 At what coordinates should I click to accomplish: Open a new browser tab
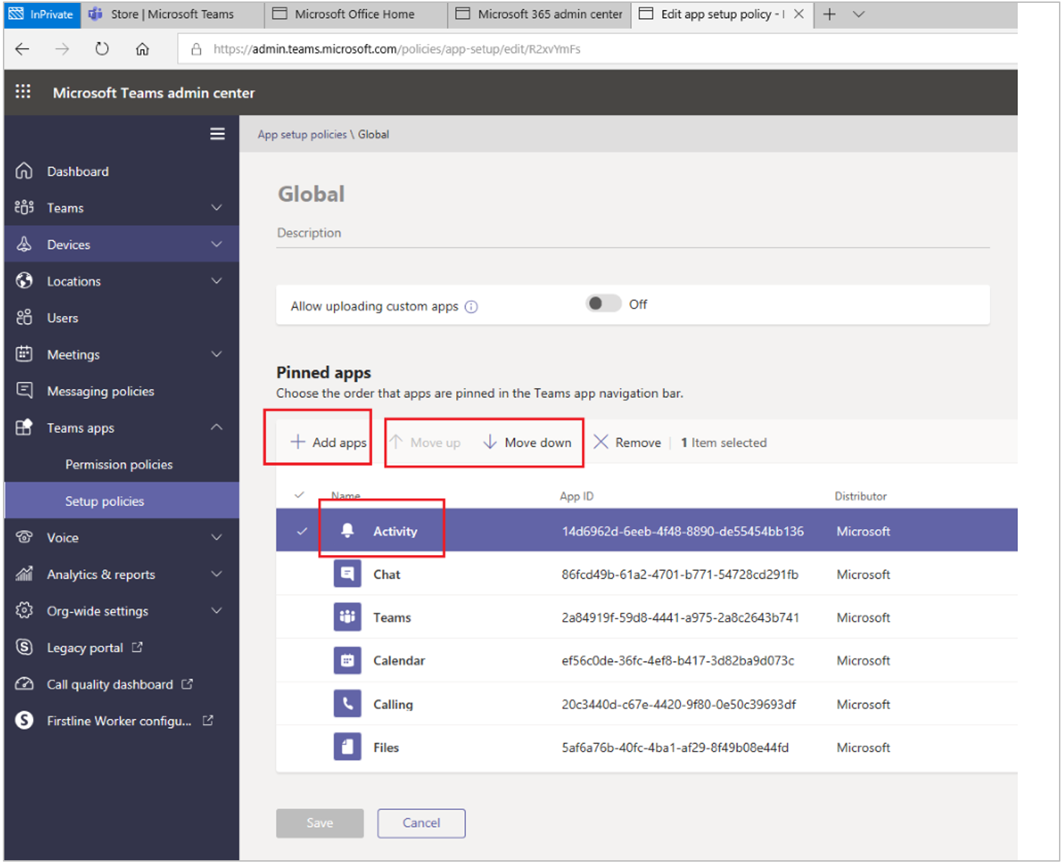(829, 14)
